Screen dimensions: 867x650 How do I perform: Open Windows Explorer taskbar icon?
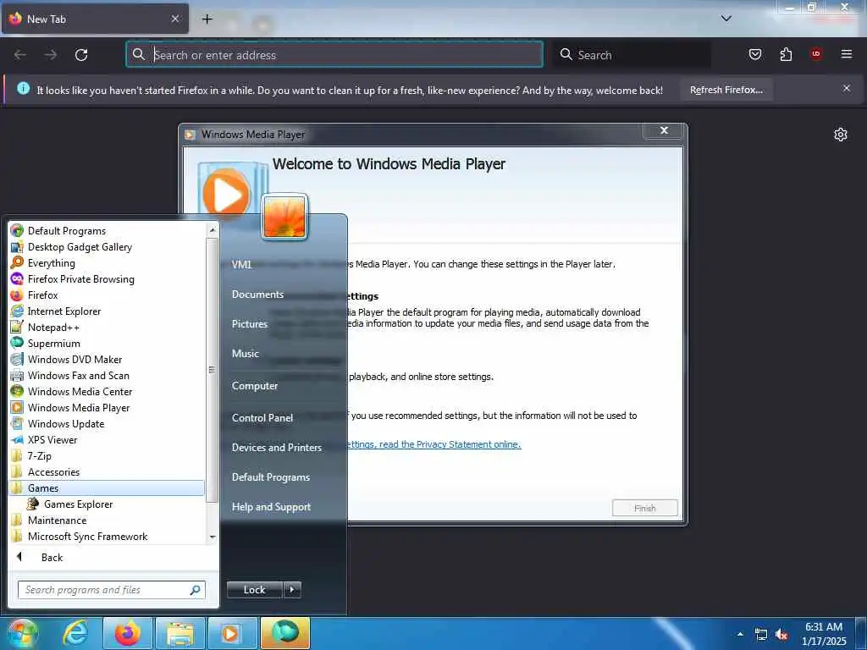(179, 633)
